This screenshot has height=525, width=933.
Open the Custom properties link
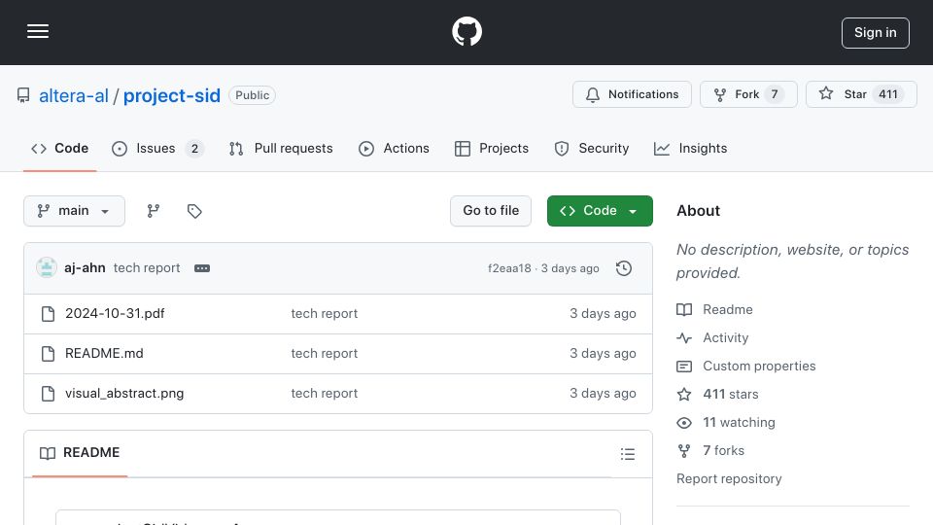[746, 367]
